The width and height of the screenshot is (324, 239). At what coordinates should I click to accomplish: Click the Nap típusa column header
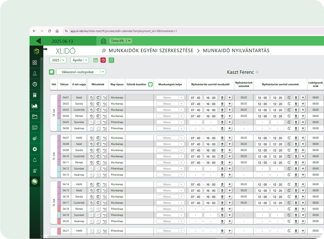click(117, 84)
